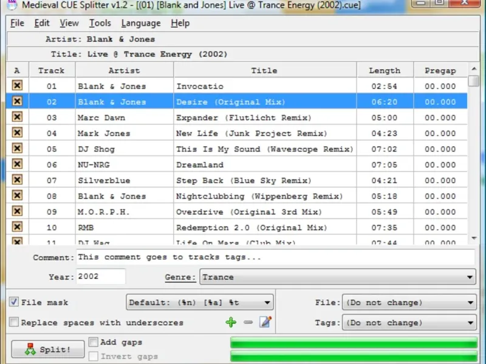Select the Silverblue artist cell
This screenshot has height=364, width=486.
point(125,180)
